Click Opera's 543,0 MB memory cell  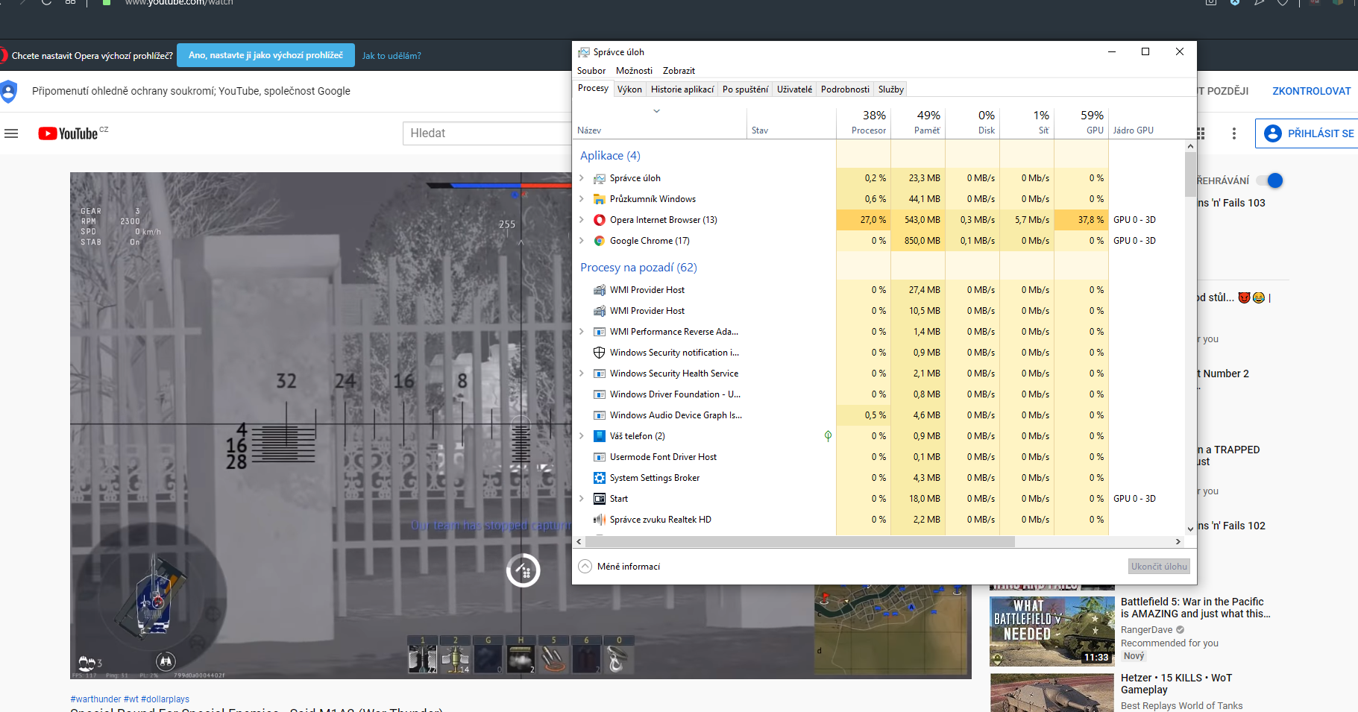[x=918, y=220]
